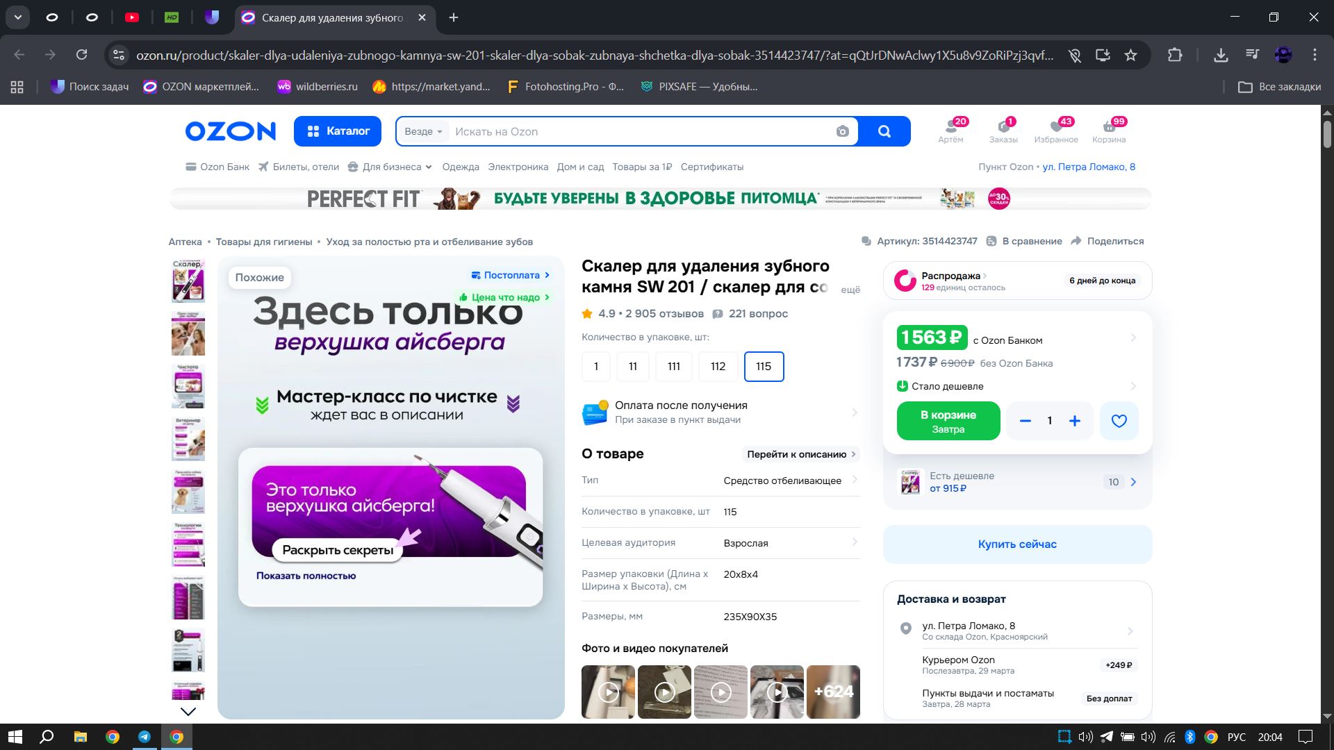Select package quantity option 11

point(632,367)
